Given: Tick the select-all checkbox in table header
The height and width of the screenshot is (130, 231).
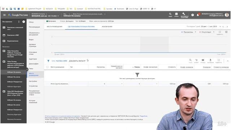Looking at the screenshot, I should click(47, 67).
